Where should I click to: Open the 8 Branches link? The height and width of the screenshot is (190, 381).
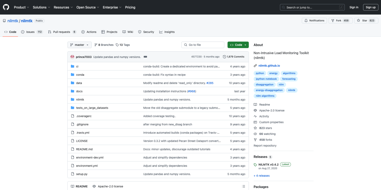pyautogui.click(x=104, y=45)
